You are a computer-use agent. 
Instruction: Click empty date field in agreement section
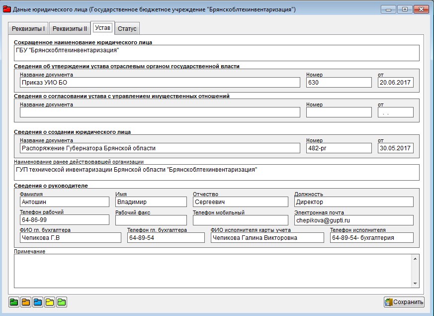point(396,112)
